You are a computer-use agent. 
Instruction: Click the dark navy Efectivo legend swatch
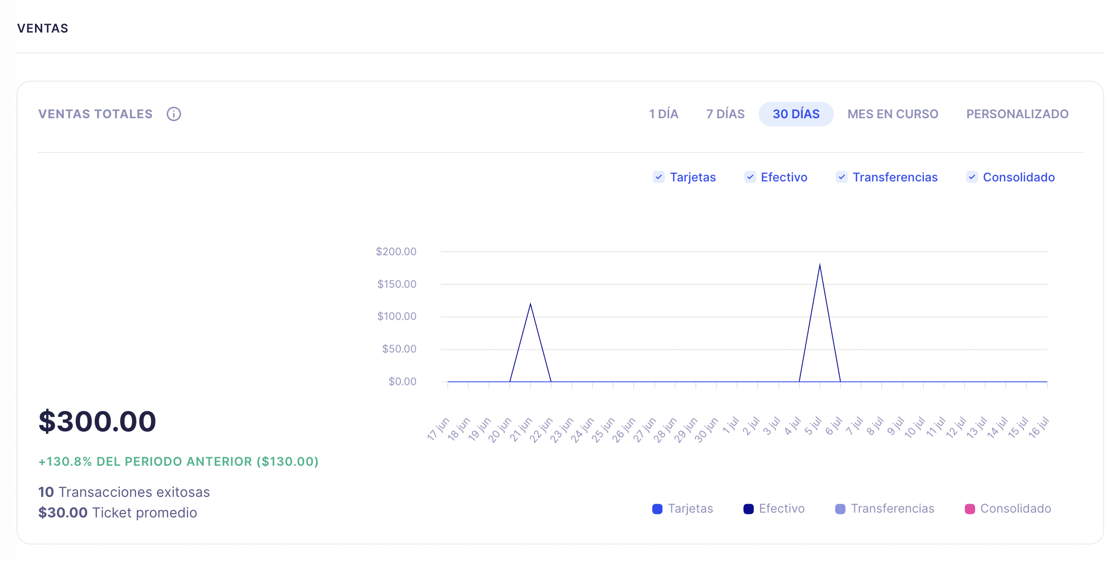(x=748, y=509)
